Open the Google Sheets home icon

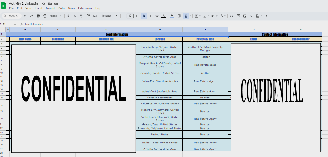click(4, 5)
